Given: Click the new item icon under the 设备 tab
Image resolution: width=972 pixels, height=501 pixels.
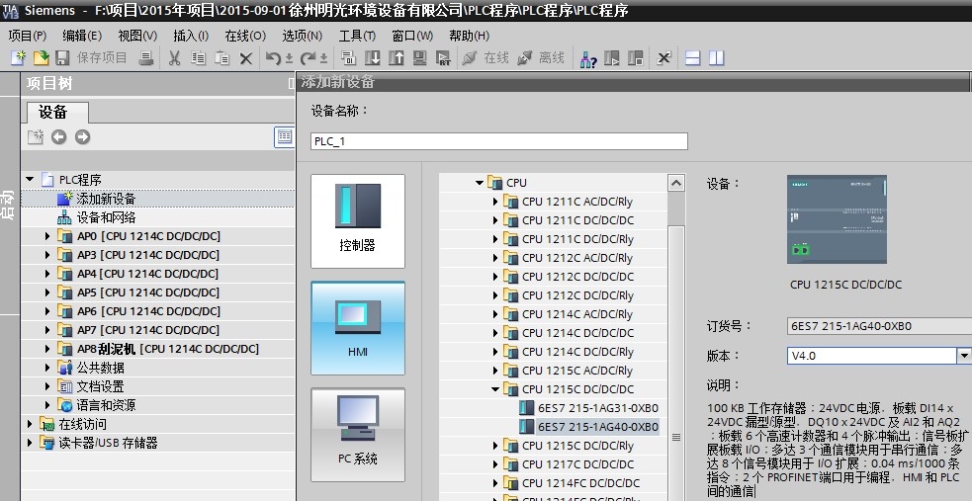Looking at the screenshot, I should pos(36,137).
